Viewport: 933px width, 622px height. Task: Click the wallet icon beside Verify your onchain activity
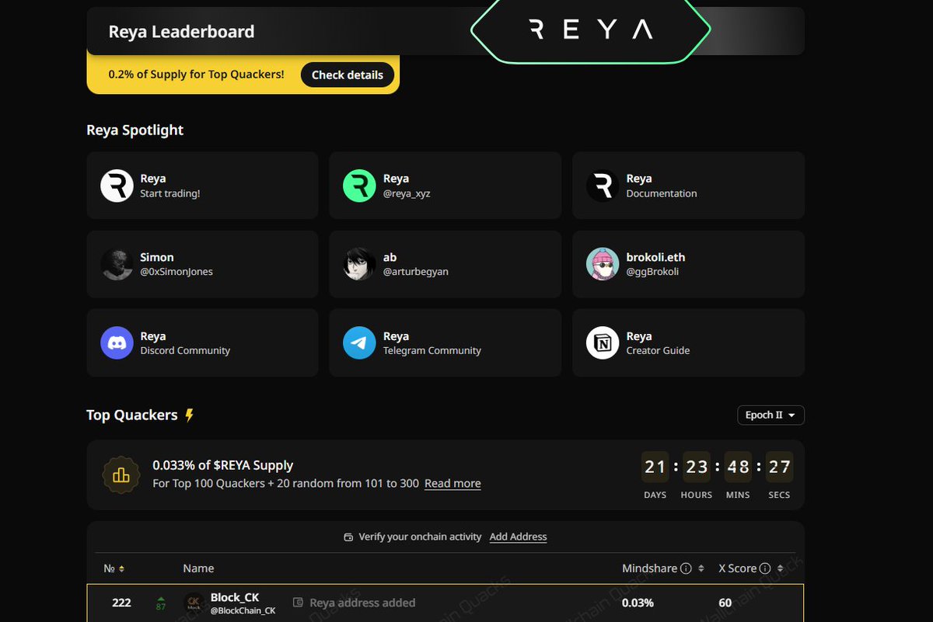pyautogui.click(x=348, y=537)
